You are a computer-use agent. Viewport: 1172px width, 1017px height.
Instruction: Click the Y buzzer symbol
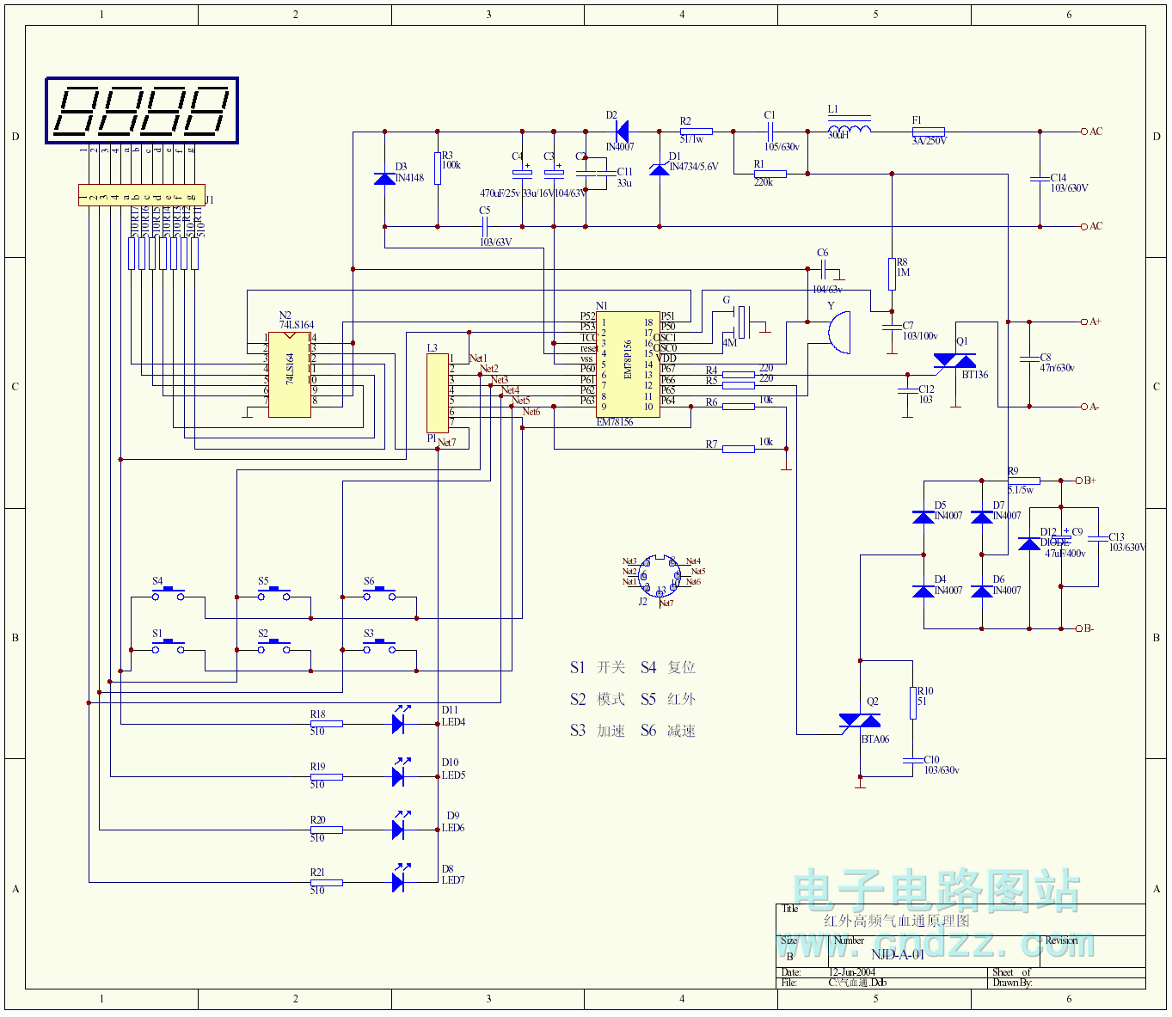tap(838, 332)
